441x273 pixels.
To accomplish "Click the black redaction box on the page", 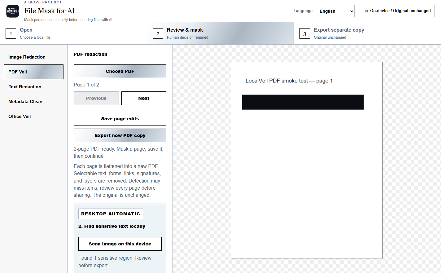I will tap(303, 102).
